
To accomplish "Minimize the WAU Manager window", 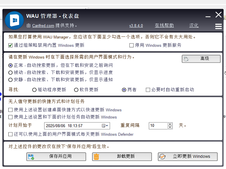I will pyautogui.click(x=208, y=17).
